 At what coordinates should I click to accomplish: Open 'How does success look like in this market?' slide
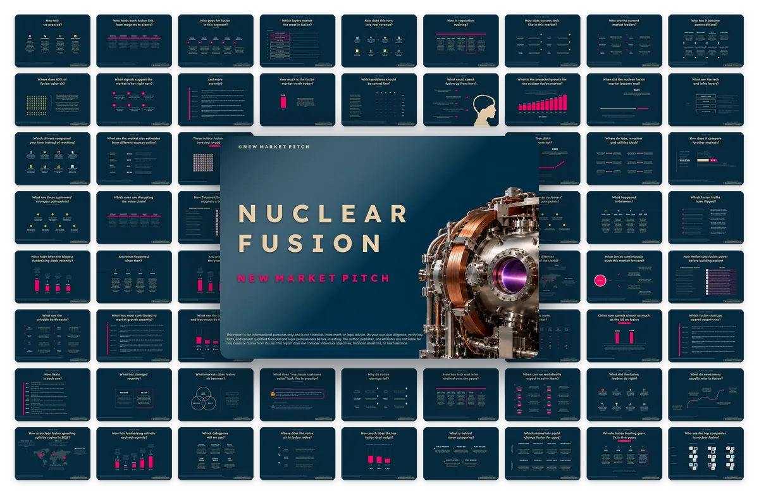click(x=543, y=41)
